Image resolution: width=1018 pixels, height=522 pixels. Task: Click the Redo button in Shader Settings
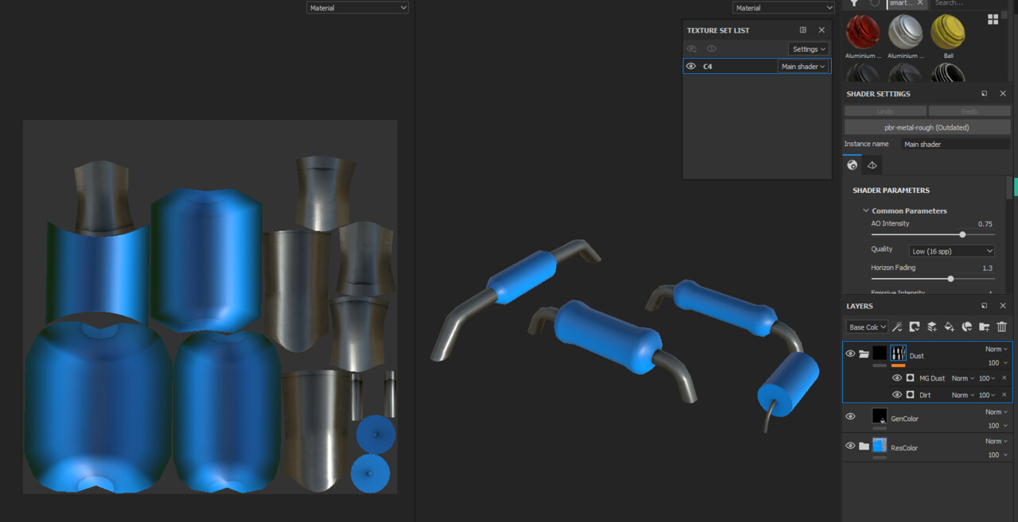[969, 111]
